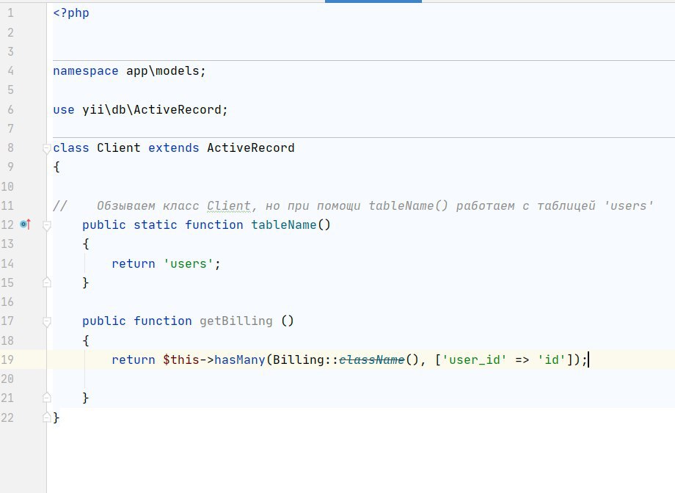
Task: Click the 'id' string value on line 19
Action: (552, 359)
